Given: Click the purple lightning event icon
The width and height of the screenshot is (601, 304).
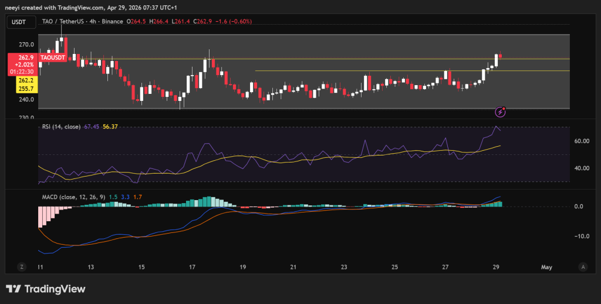Looking at the screenshot, I should (x=501, y=111).
